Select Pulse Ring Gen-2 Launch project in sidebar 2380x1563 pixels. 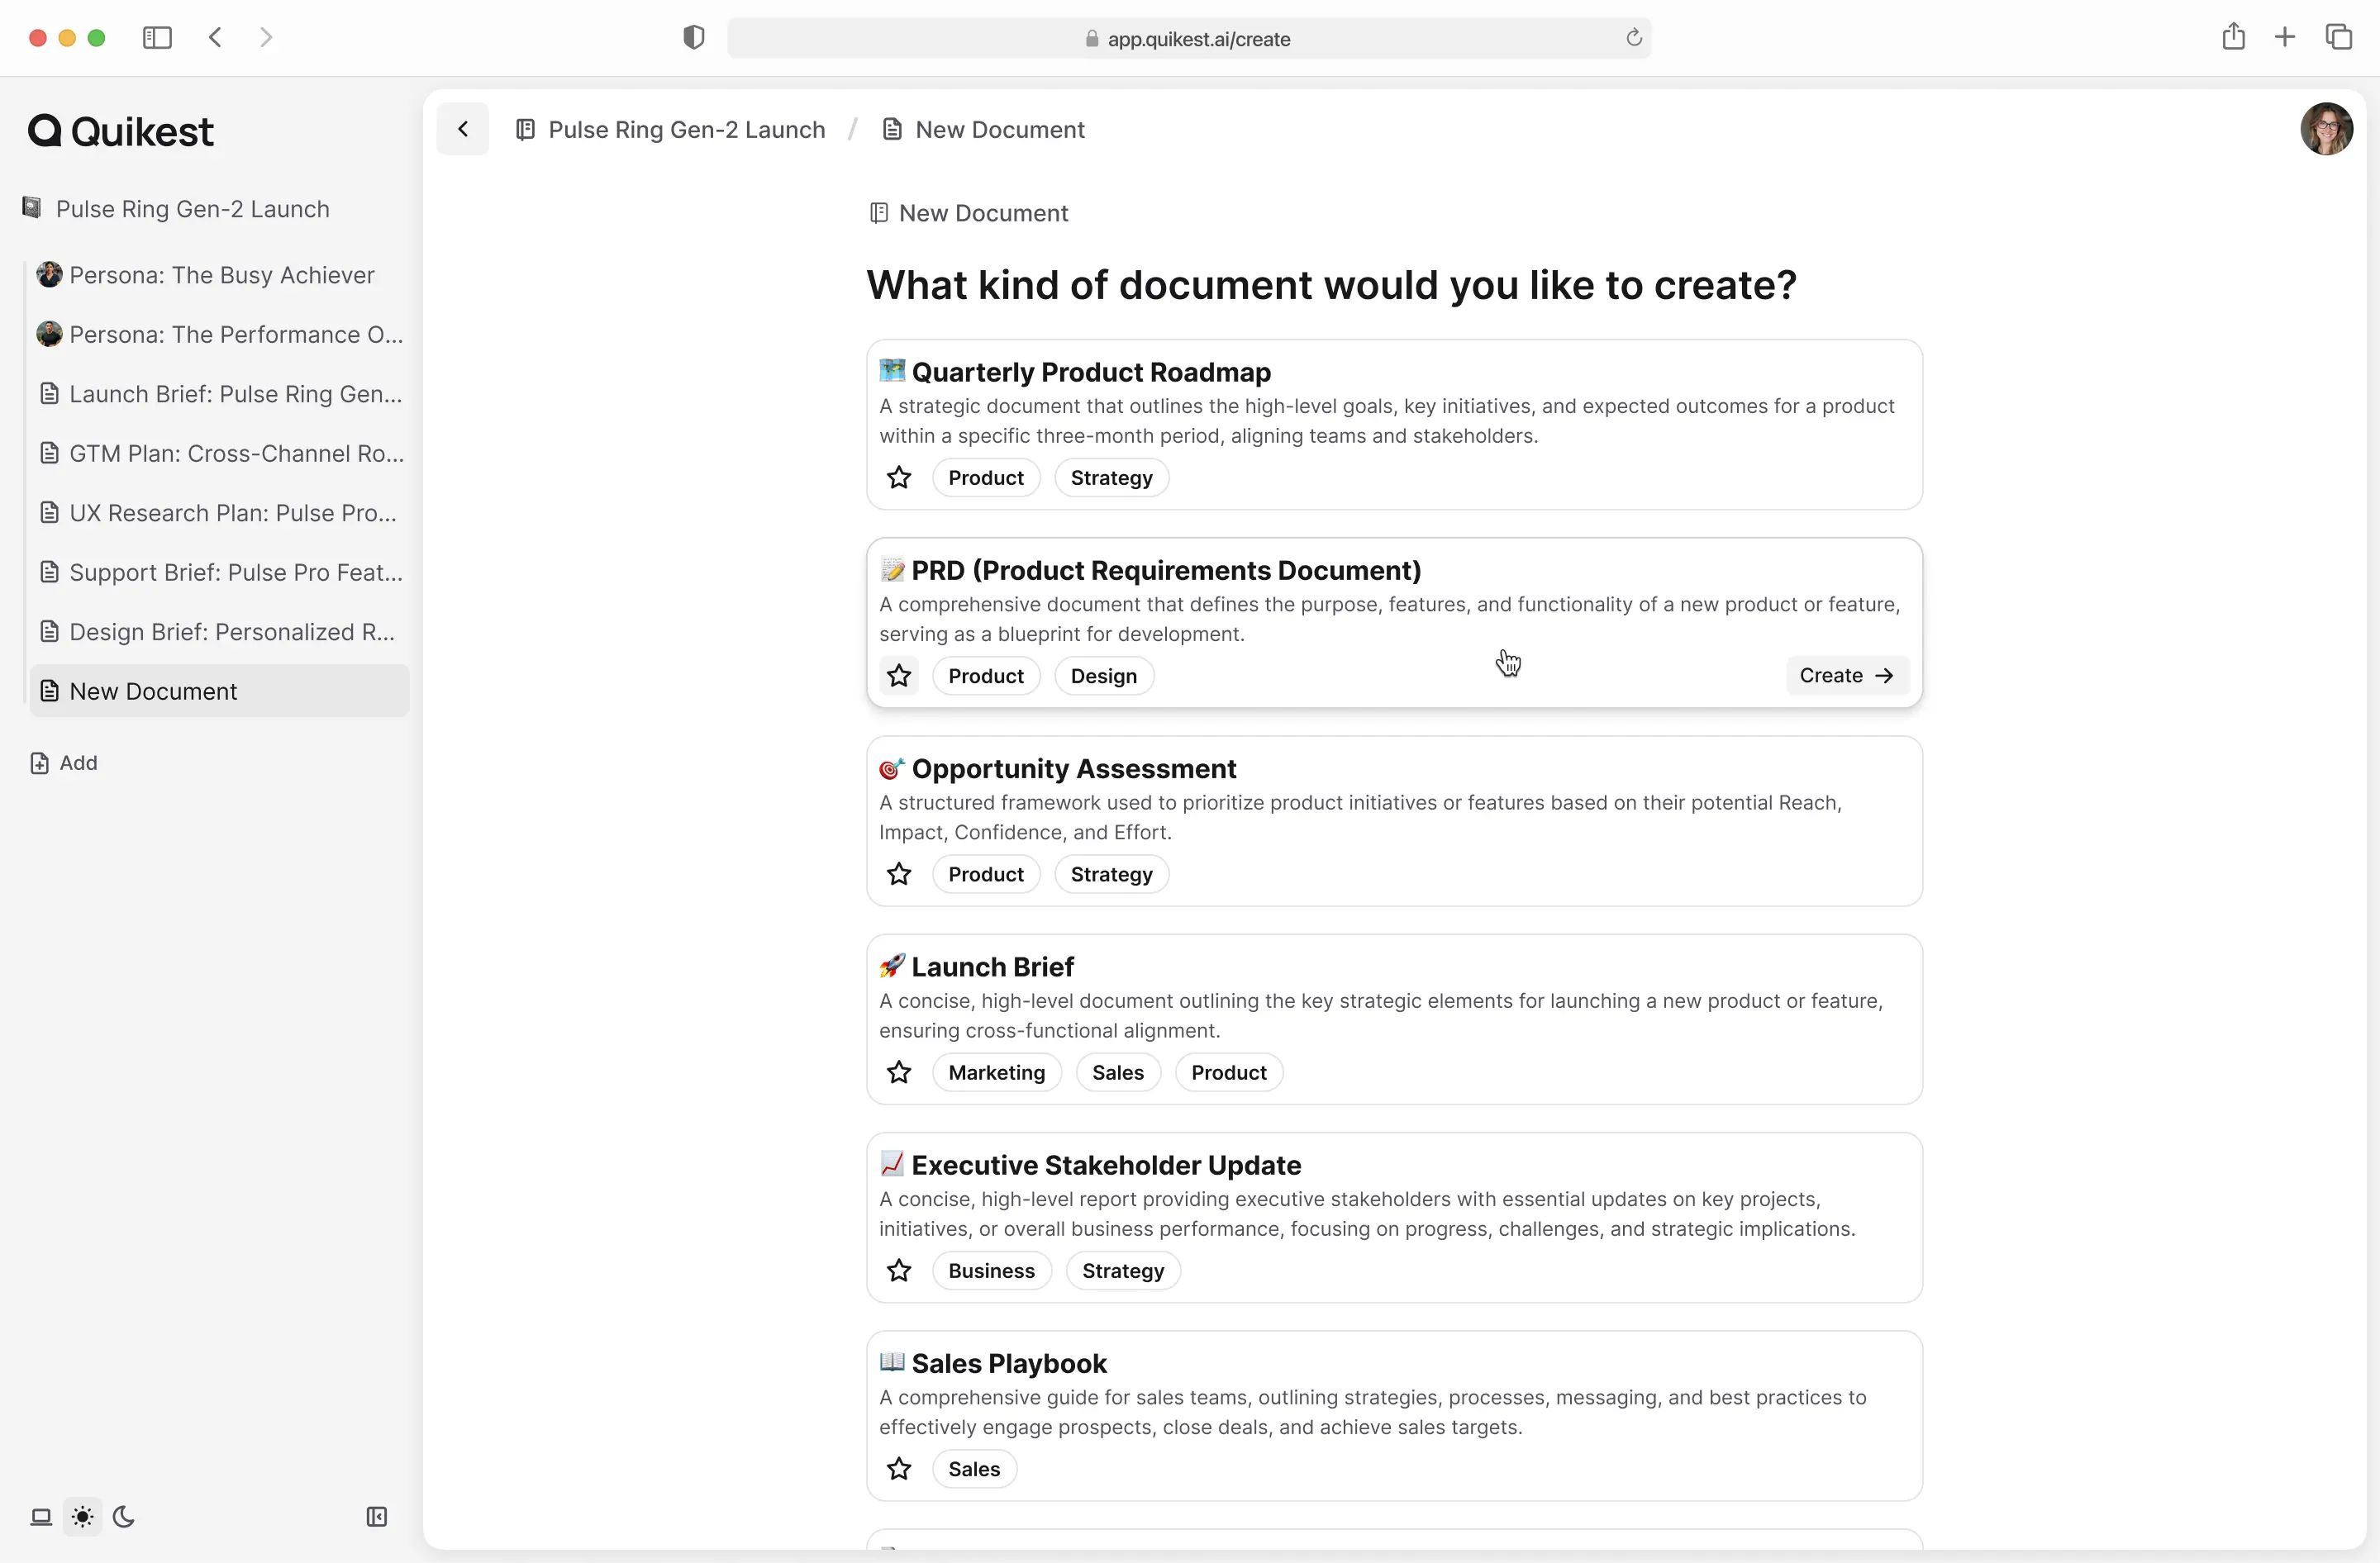point(177,209)
